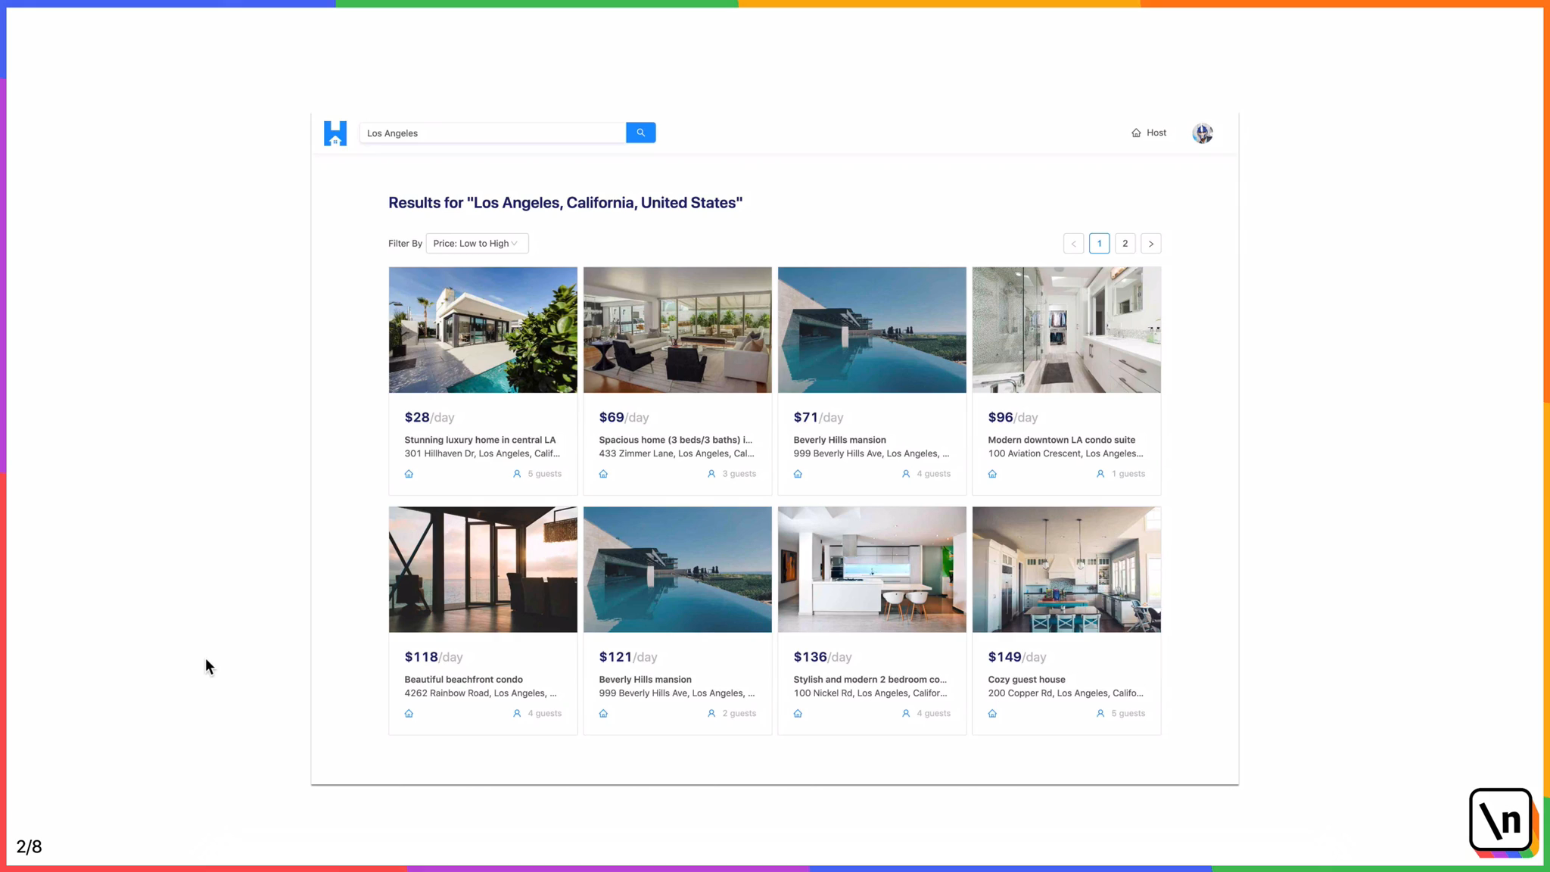Click the guests person icon on the $118 listing
1550x872 pixels.
[517, 714]
